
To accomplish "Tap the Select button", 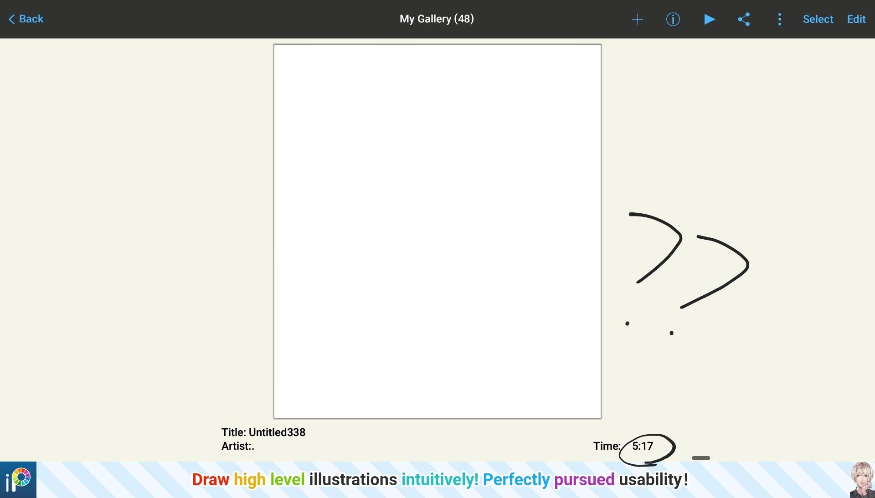I will coord(818,19).
